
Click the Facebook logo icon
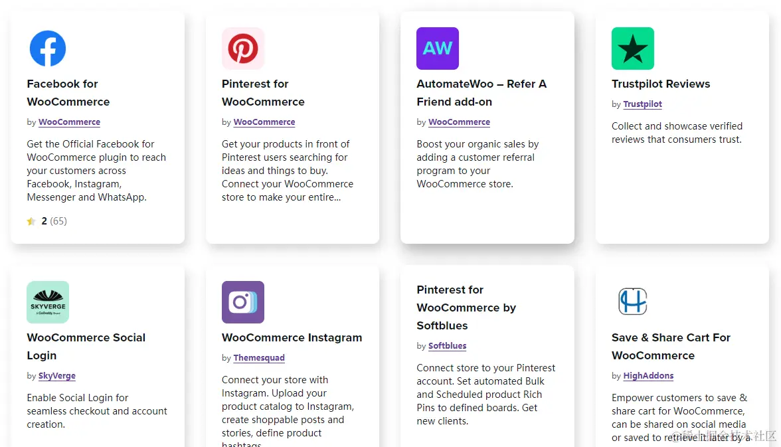tap(48, 48)
